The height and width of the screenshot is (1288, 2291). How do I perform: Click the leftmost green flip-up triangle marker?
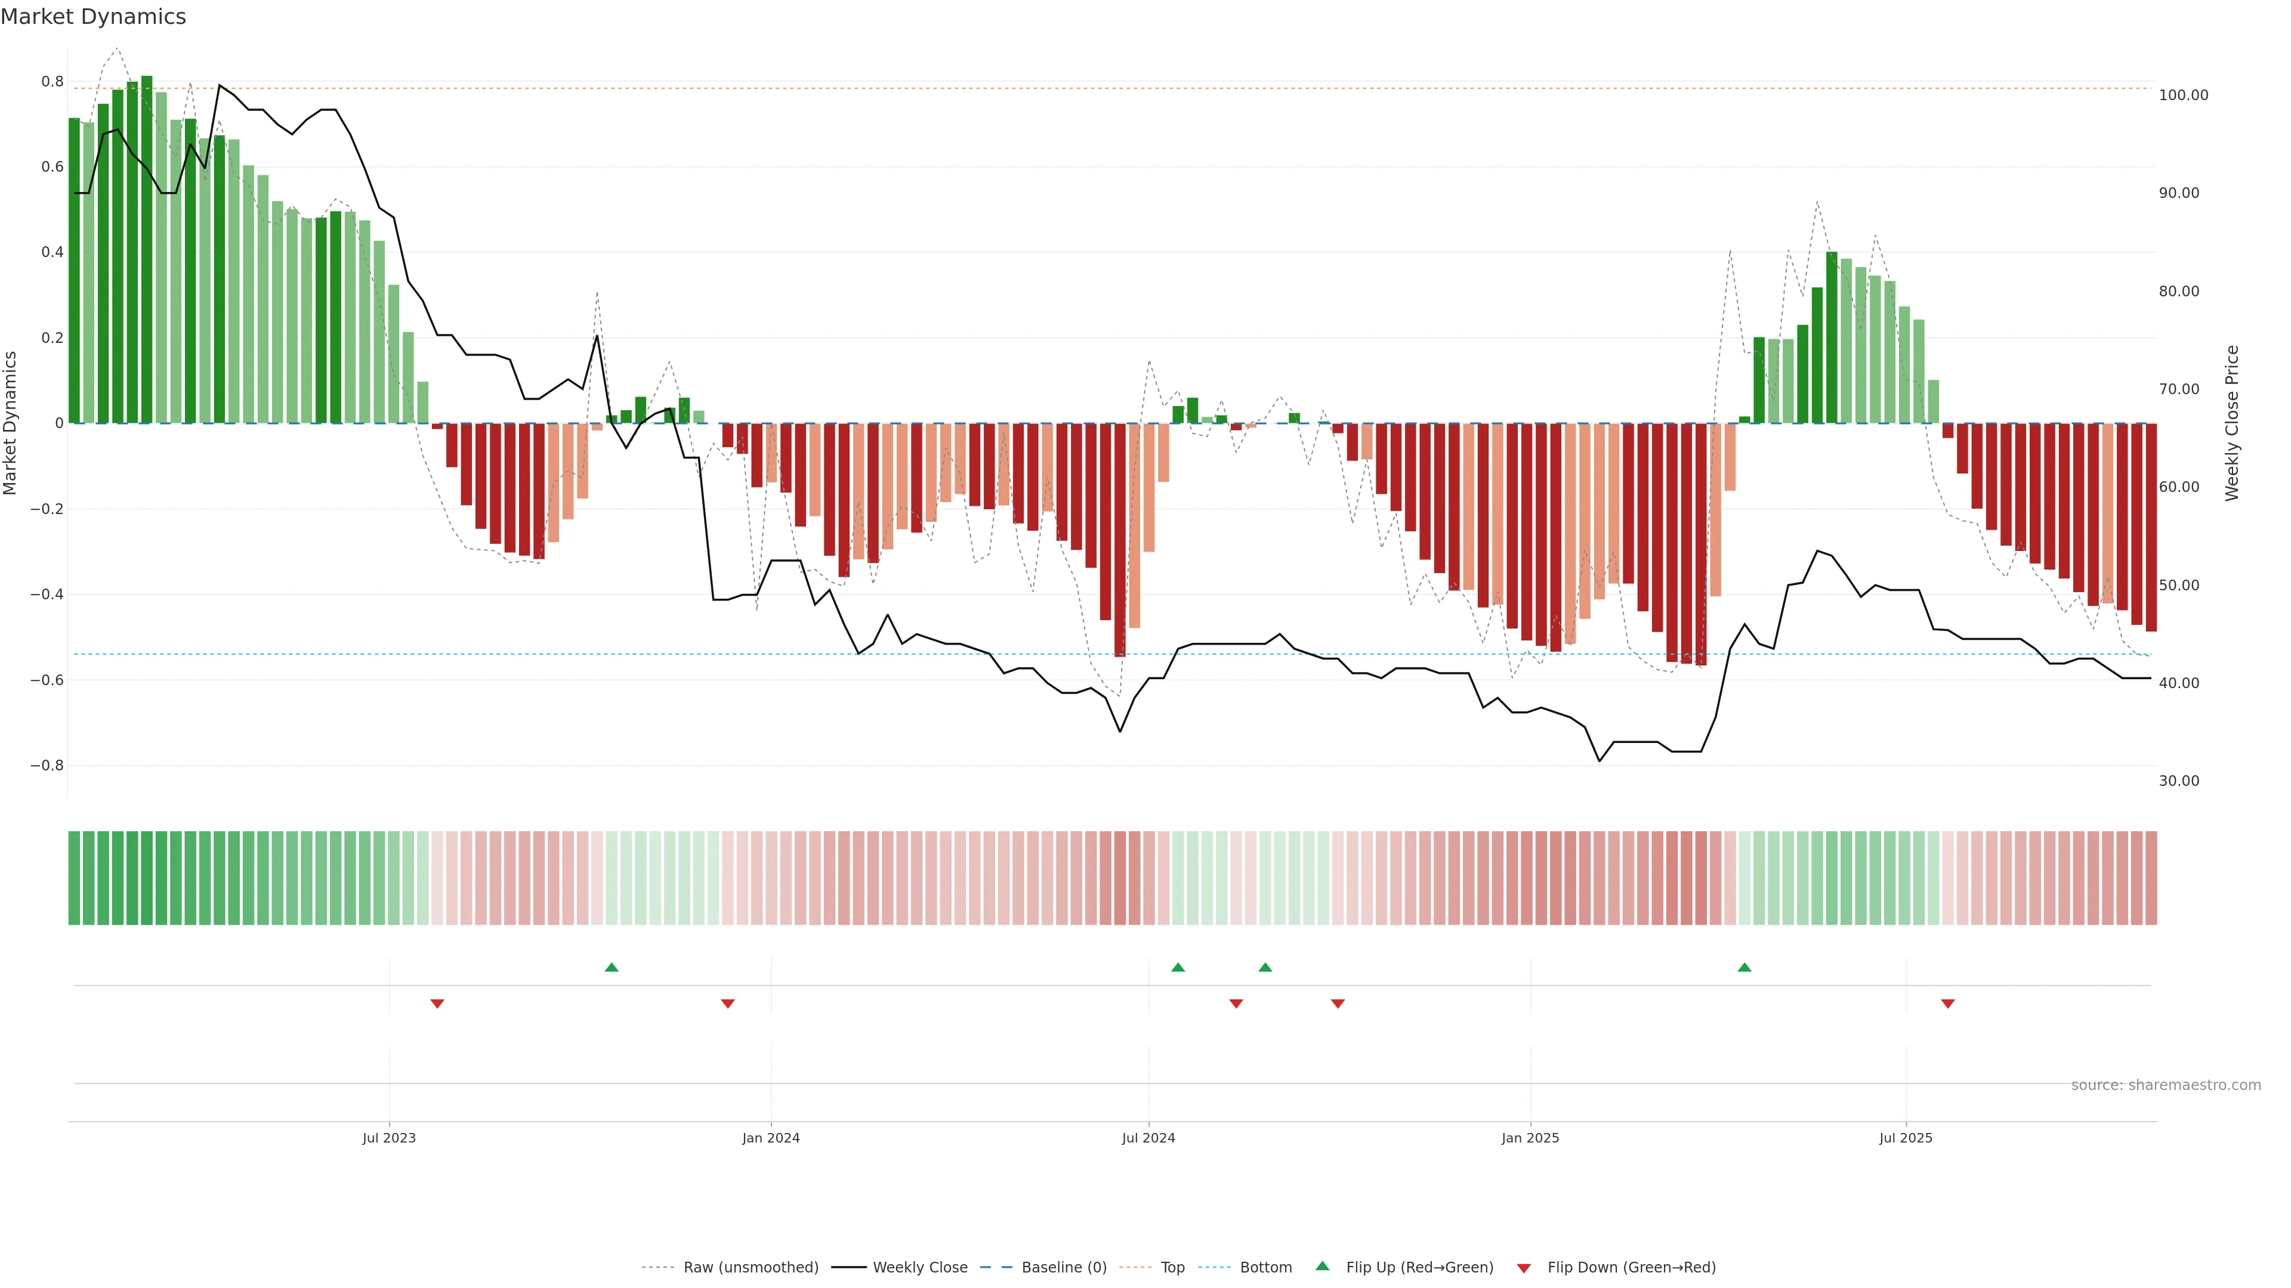point(611,967)
